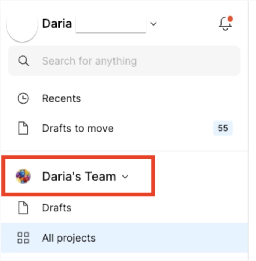
Task: Click the All projects grid icon
Action: coord(23,238)
